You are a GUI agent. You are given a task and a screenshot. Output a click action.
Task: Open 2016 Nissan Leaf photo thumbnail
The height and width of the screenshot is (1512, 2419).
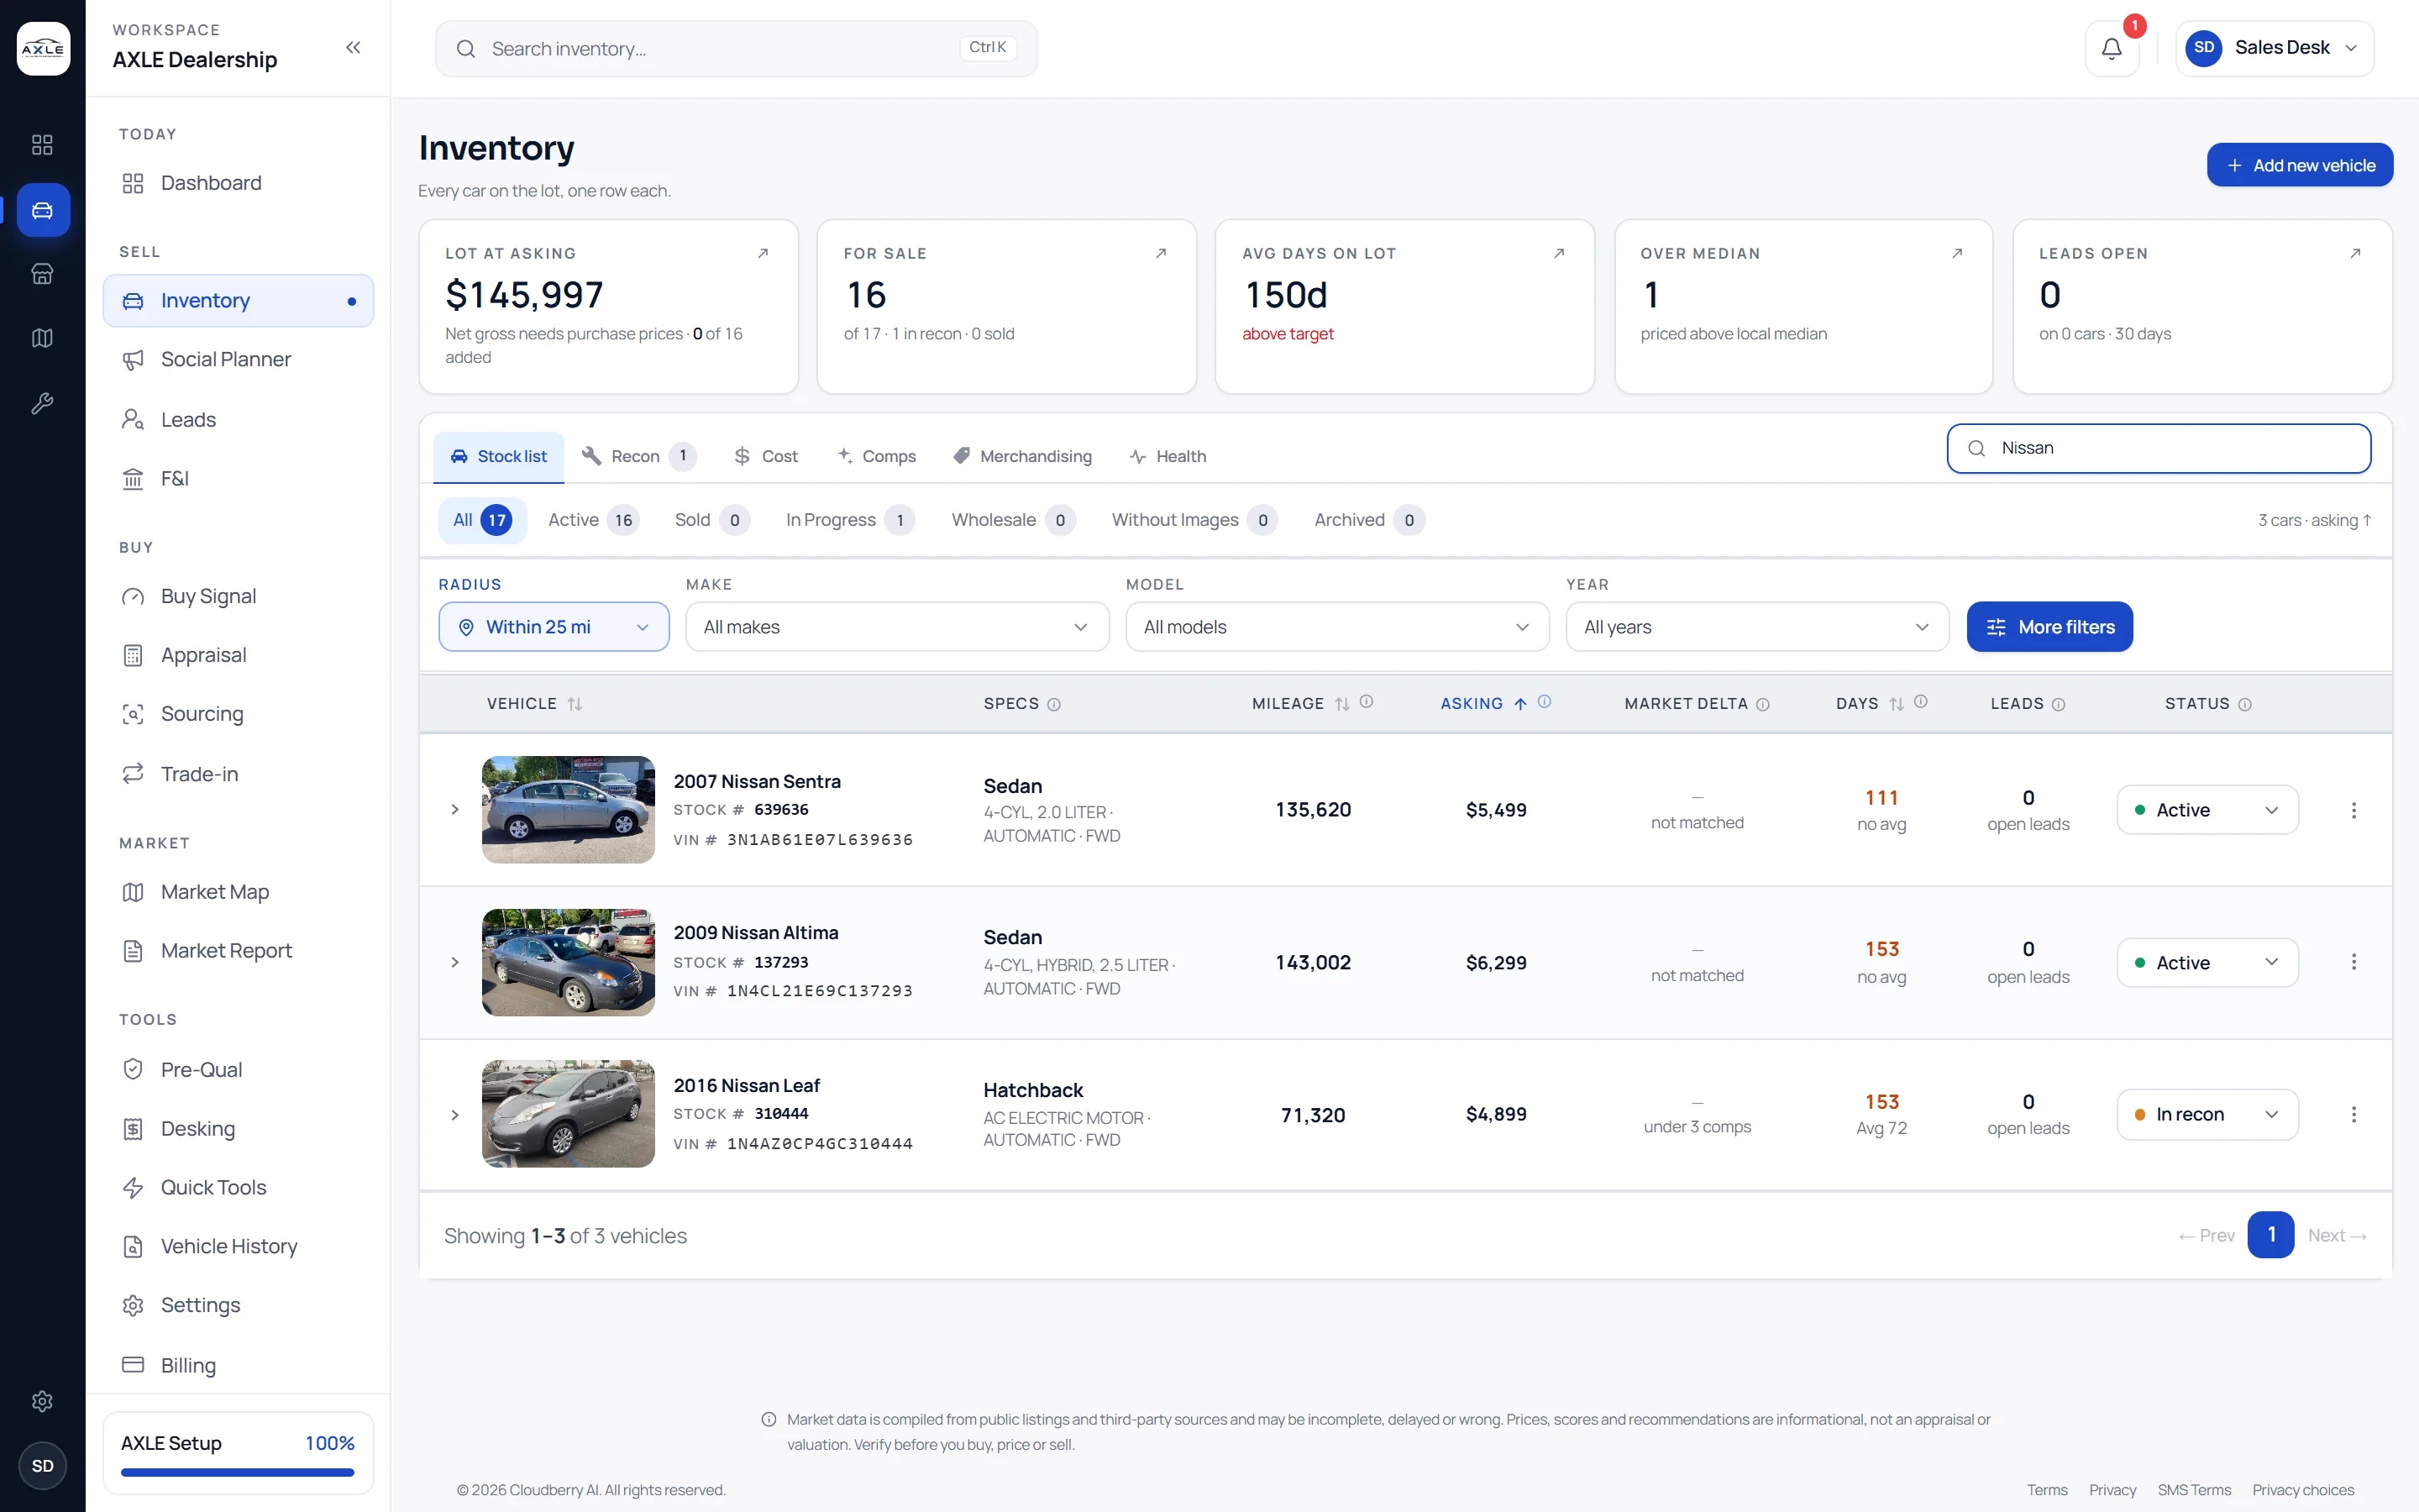[568, 1114]
